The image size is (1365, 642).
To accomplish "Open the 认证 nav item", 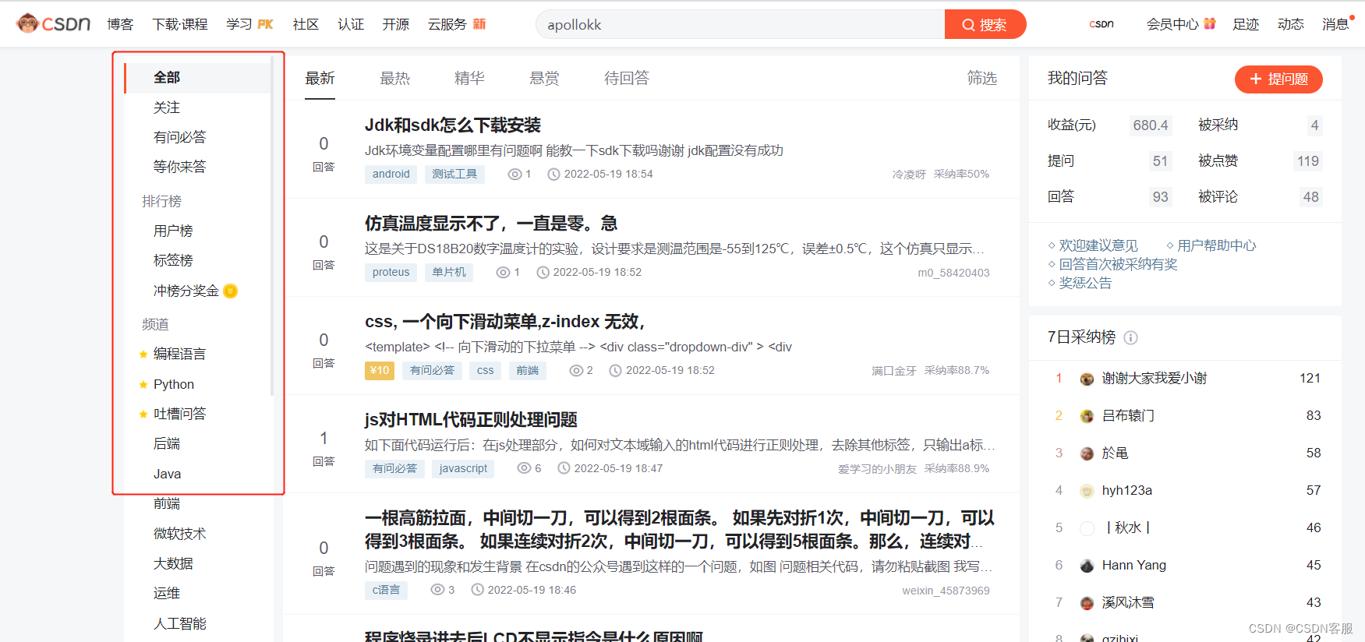I will click(x=351, y=24).
